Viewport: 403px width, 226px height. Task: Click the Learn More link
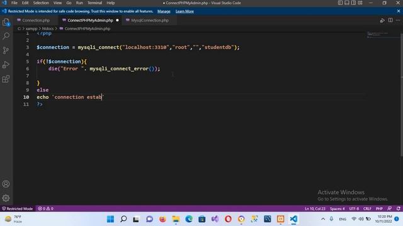(x=184, y=11)
